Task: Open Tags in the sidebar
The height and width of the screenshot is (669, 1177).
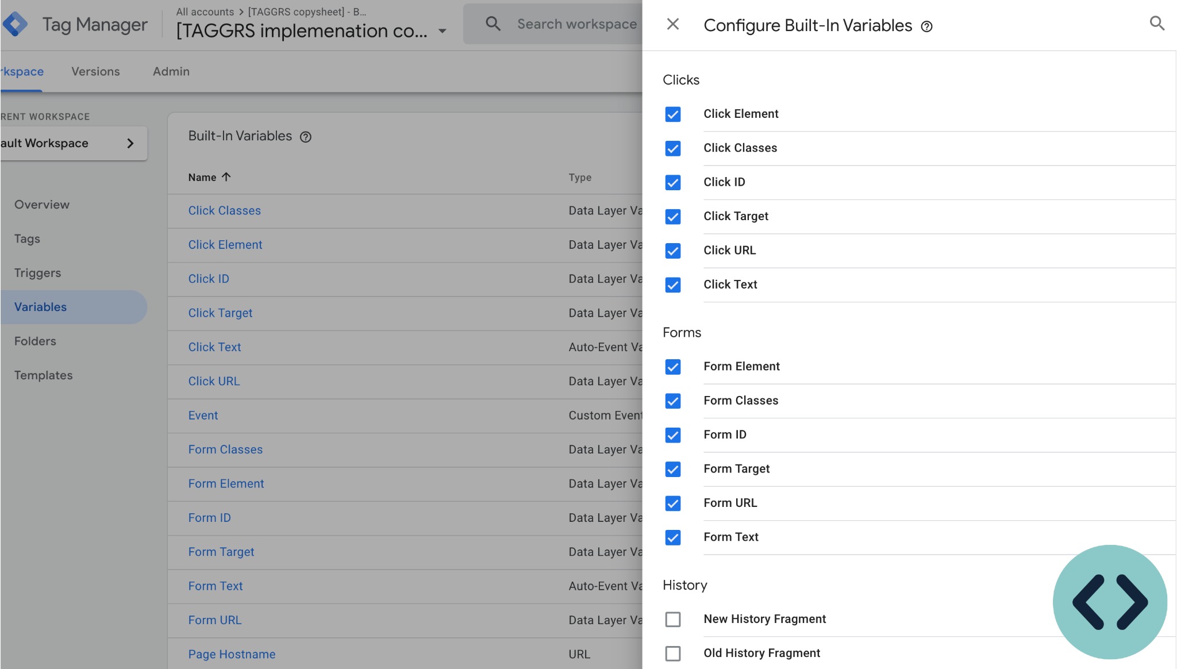Action: tap(27, 239)
